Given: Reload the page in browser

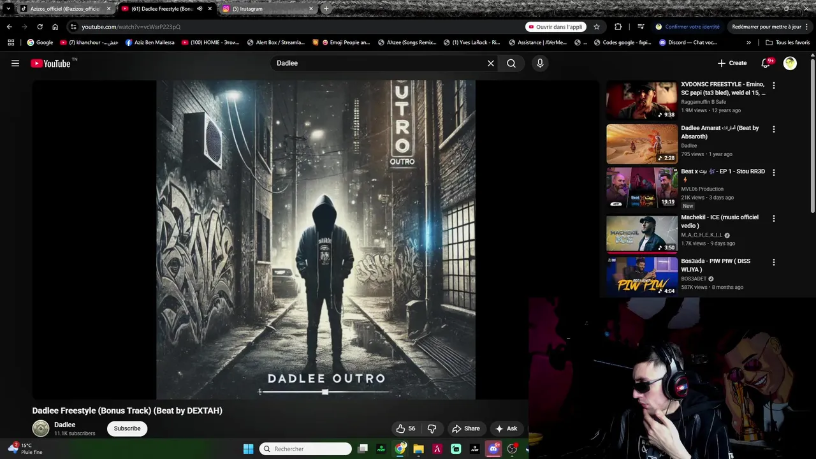Looking at the screenshot, I should click(40, 27).
